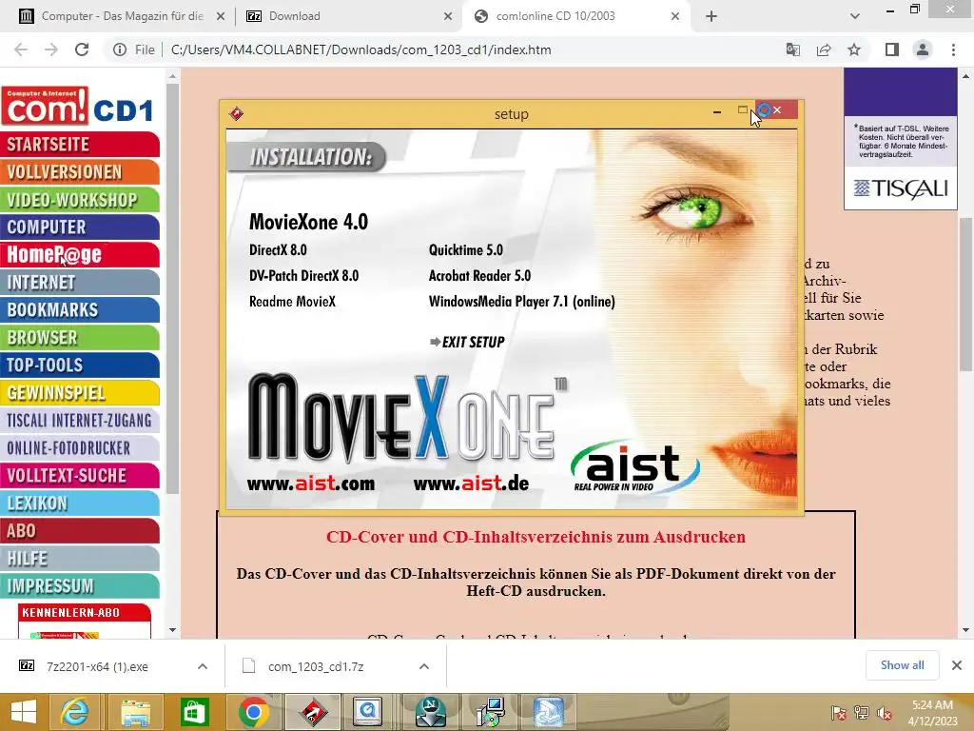Click the setup app taskbar icon
The width and height of the screenshot is (974, 731).
coord(313,712)
